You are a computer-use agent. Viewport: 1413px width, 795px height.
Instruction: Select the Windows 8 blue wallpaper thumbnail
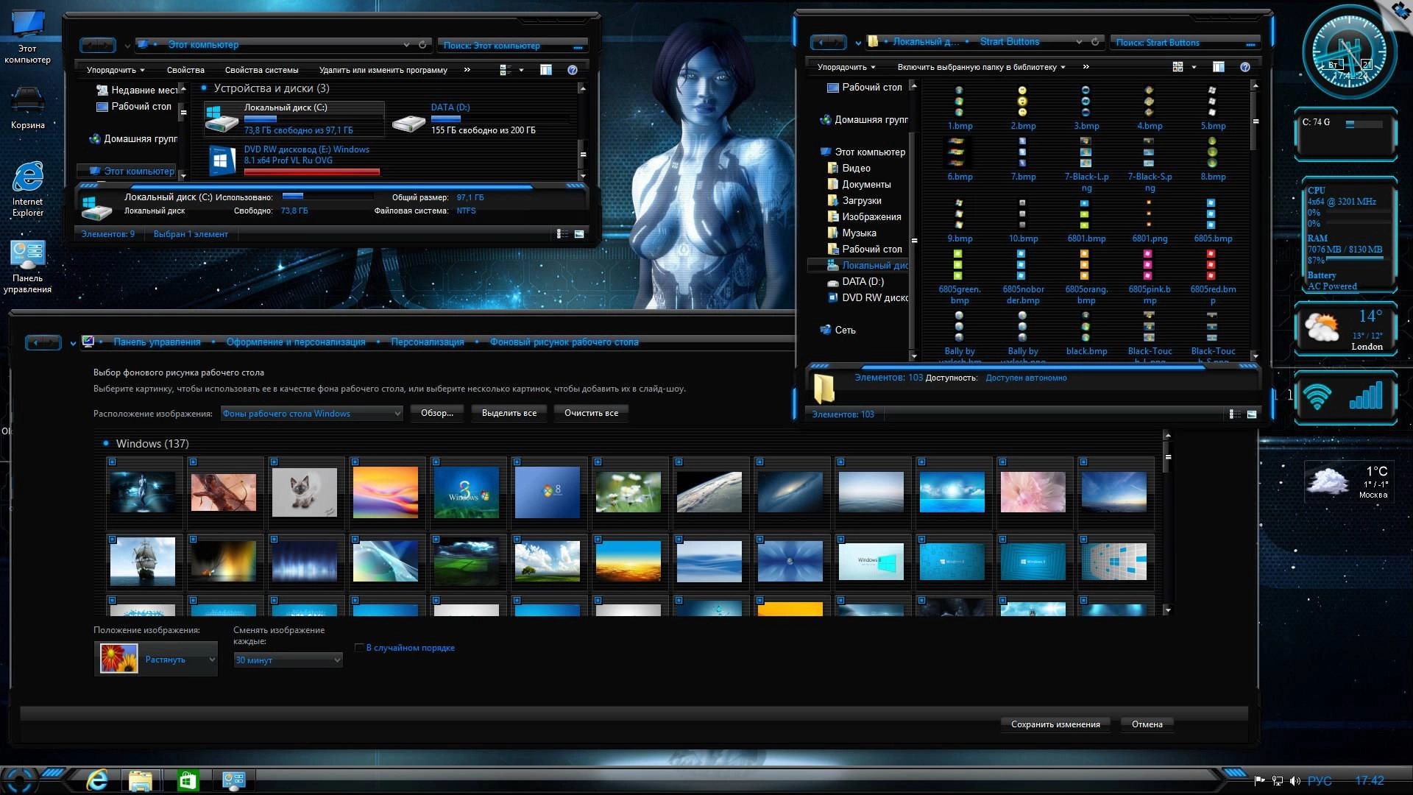click(548, 492)
